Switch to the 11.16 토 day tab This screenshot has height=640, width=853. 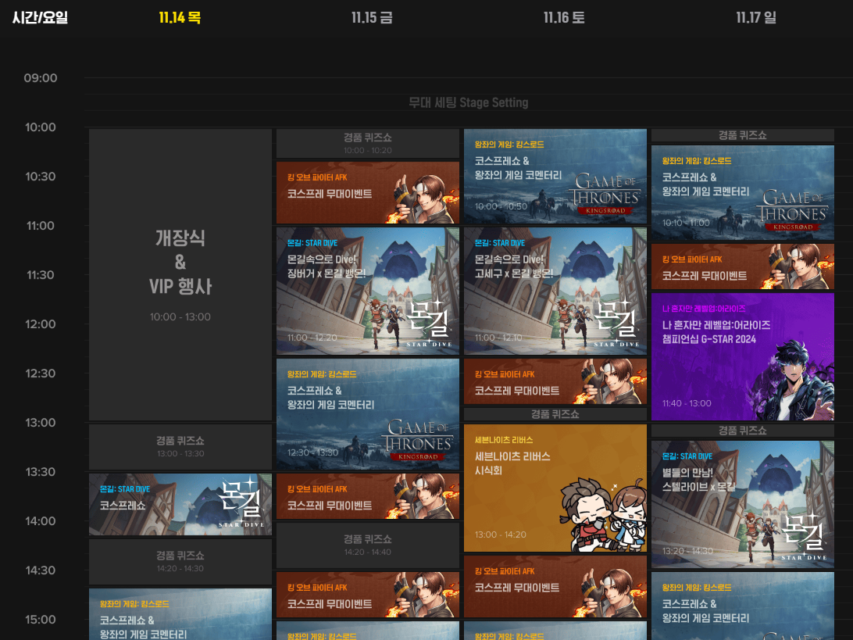(564, 17)
